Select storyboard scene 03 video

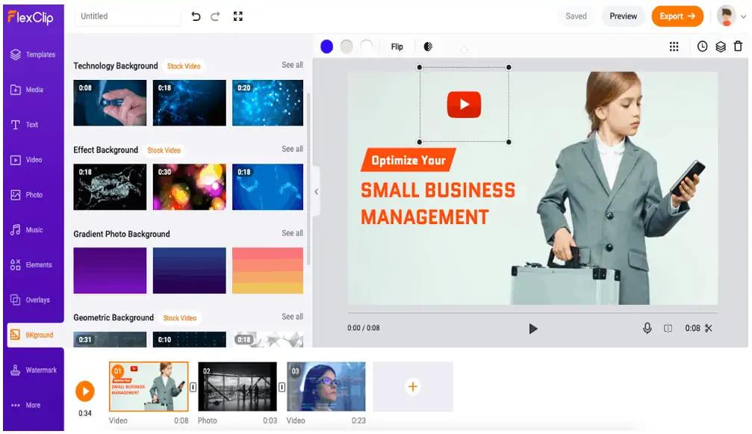pyautogui.click(x=326, y=386)
